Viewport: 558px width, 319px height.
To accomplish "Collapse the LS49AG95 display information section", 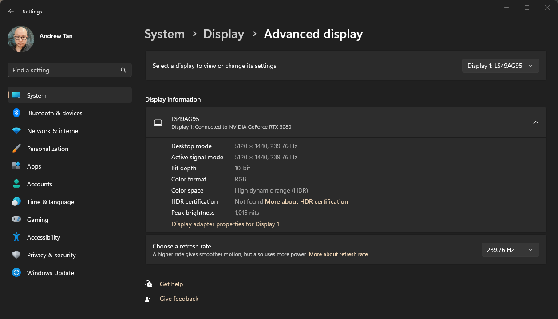I will pos(535,122).
